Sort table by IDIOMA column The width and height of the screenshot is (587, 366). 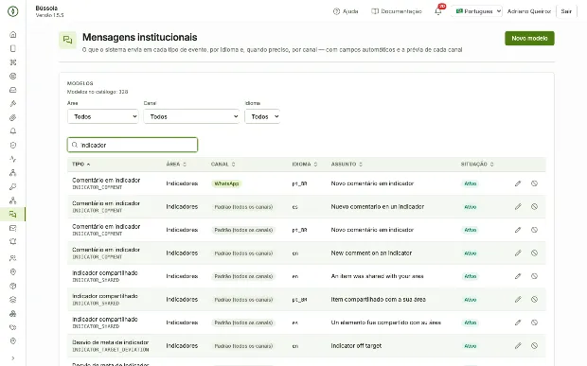click(x=304, y=165)
